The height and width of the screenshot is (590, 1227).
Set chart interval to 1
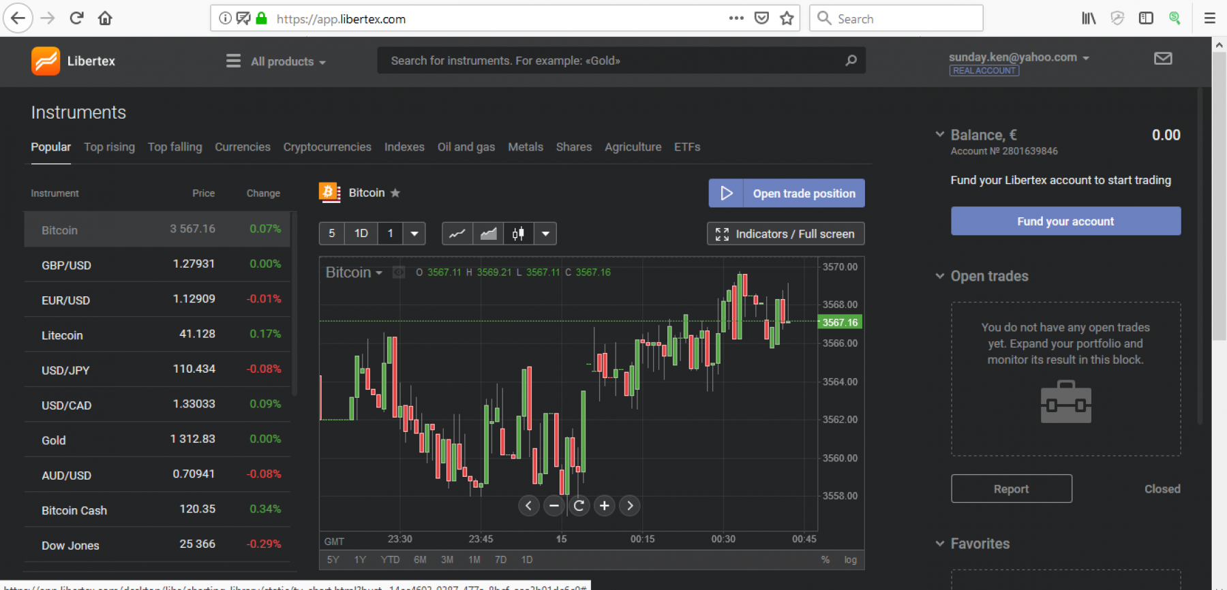pos(390,234)
